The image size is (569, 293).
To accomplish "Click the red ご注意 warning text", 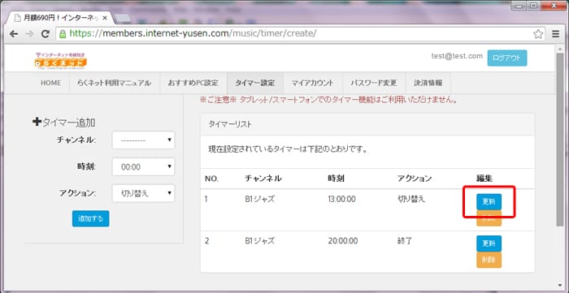I will point(328,101).
